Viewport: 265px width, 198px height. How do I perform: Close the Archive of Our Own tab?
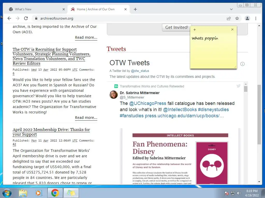click(x=126, y=10)
